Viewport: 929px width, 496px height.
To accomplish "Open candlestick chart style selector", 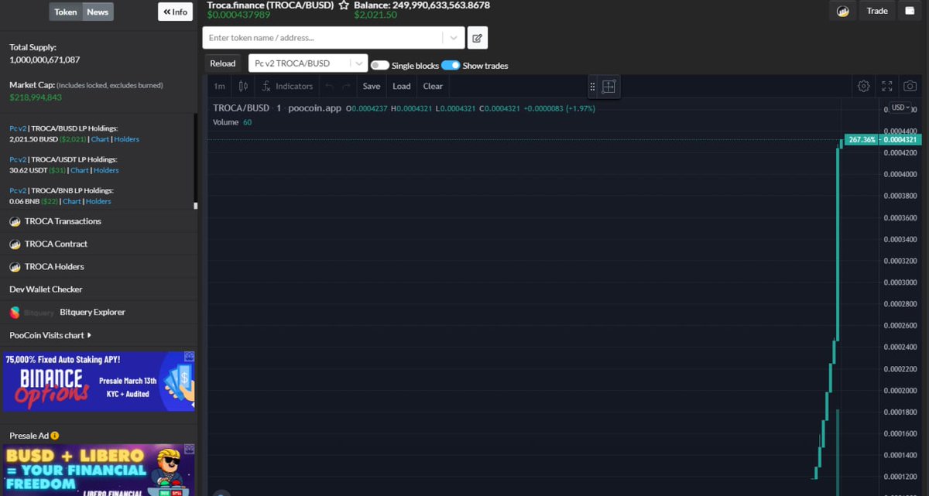I will point(243,86).
